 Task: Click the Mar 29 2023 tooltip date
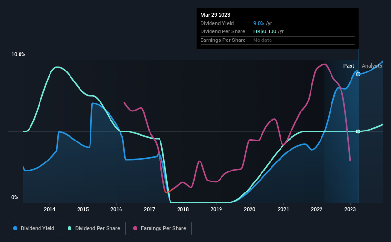click(x=215, y=15)
